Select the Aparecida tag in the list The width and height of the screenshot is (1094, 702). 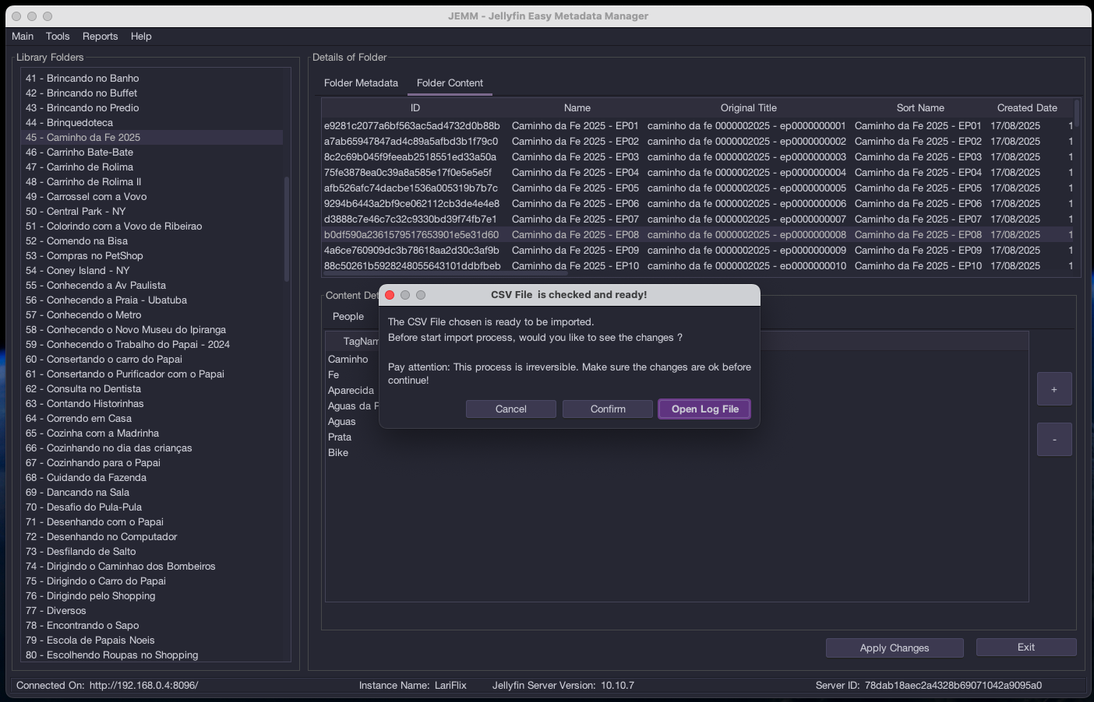351,391
